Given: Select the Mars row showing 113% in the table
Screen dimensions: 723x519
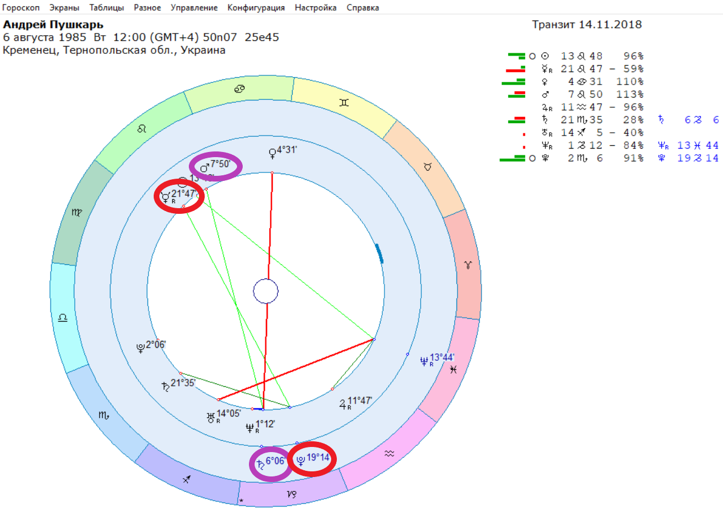Looking at the screenshot, I should click(576, 94).
